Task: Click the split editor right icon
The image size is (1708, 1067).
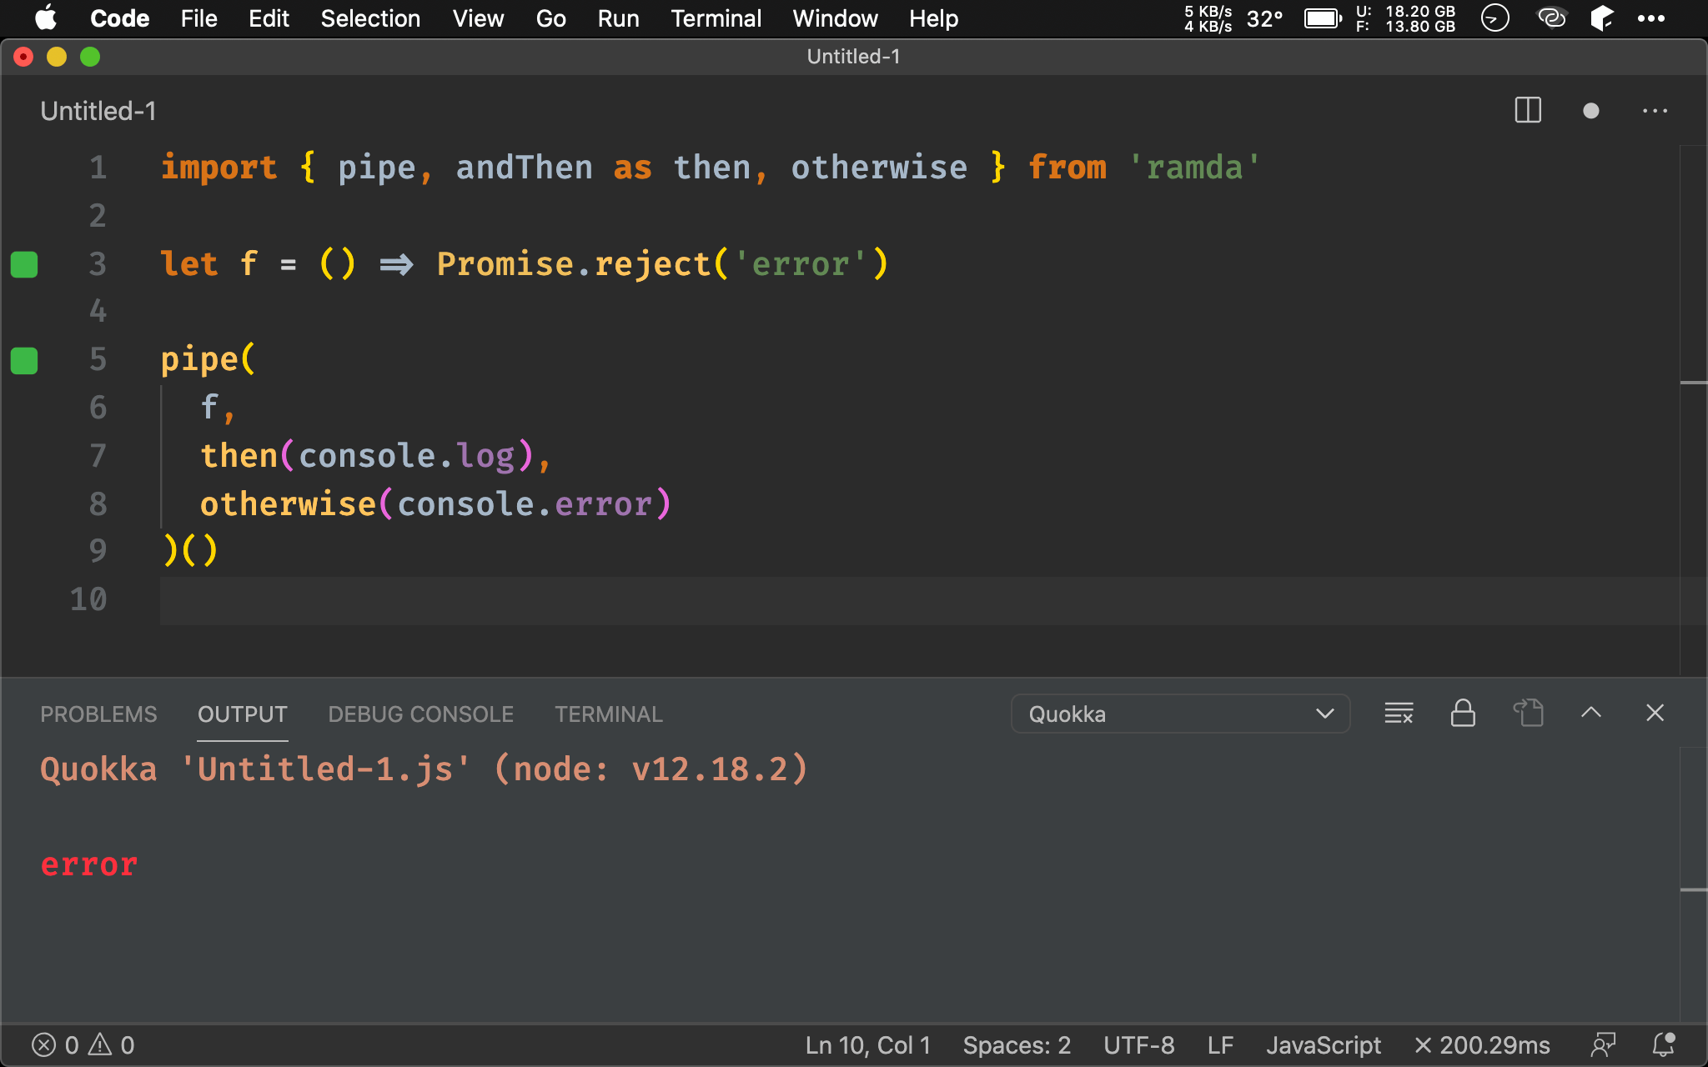Action: click(x=1528, y=110)
